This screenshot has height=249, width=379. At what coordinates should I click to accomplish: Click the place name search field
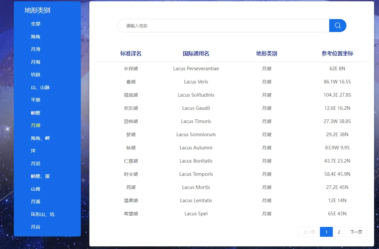coord(223,26)
